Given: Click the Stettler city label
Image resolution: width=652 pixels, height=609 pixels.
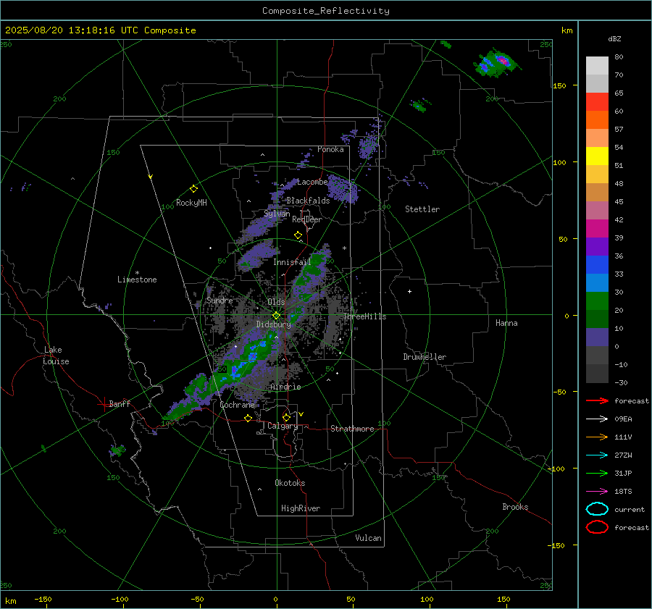Looking at the screenshot, I should click(422, 209).
